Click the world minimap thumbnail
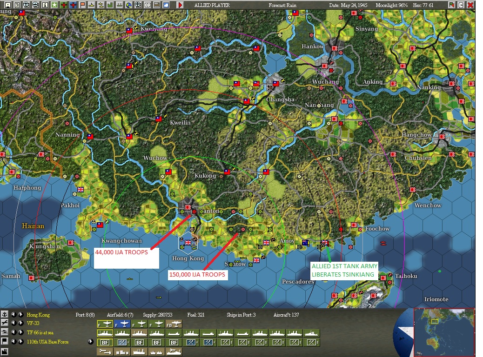Viewport: 483px width, 357px height. (x=444, y=332)
